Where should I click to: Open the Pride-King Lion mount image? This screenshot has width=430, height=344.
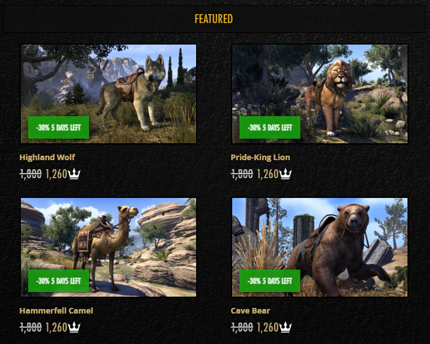(320, 94)
